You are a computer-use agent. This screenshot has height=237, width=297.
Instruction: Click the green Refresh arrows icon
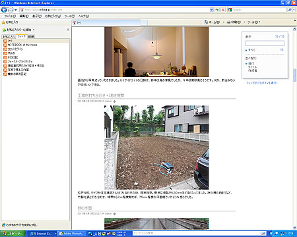(x=217, y=10)
